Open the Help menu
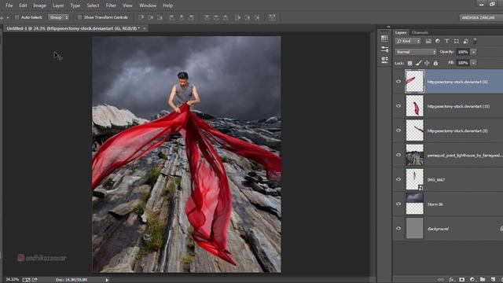The width and height of the screenshot is (503, 283). pos(167,6)
